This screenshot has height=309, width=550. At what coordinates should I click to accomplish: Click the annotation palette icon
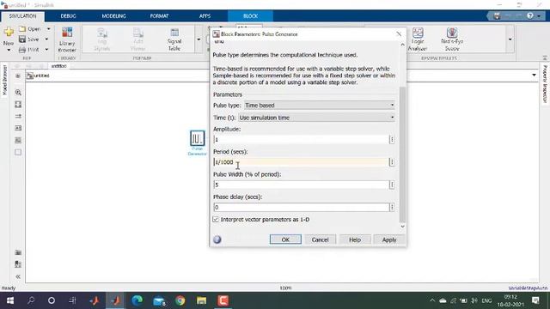click(18, 128)
